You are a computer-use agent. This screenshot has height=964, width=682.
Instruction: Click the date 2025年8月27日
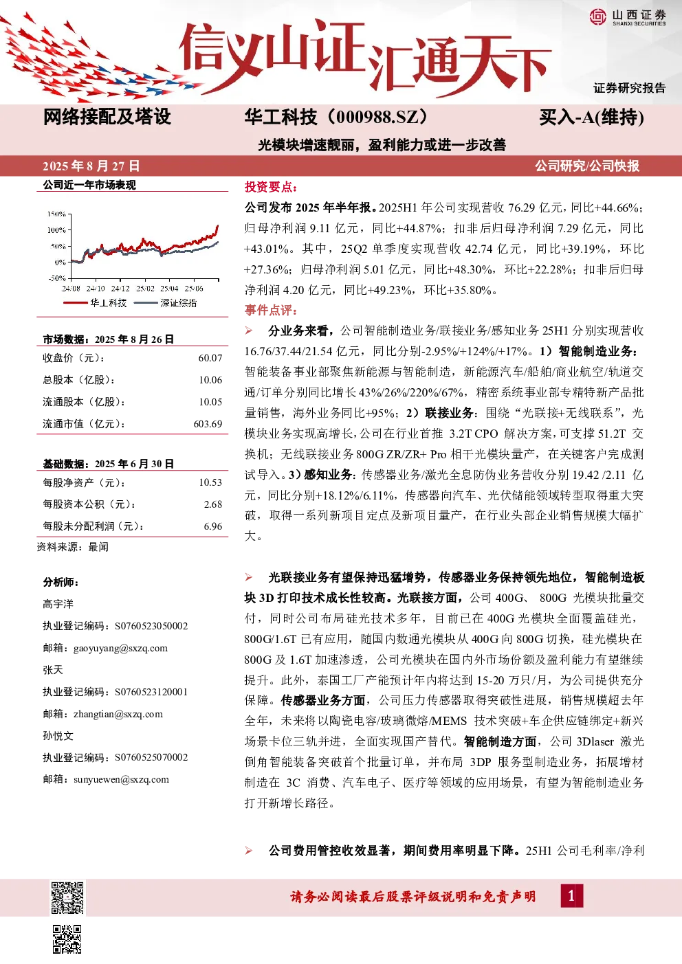pyautogui.click(x=91, y=166)
